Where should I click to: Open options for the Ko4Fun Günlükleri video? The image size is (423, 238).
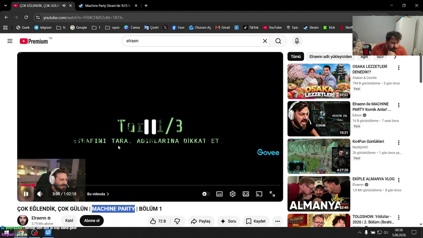[x=399, y=142]
